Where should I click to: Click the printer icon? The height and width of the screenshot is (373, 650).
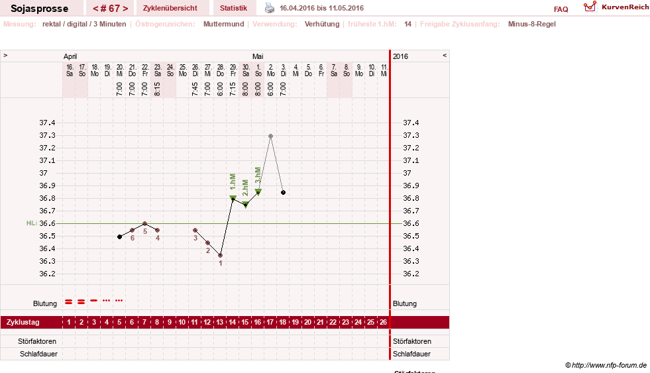(270, 8)
